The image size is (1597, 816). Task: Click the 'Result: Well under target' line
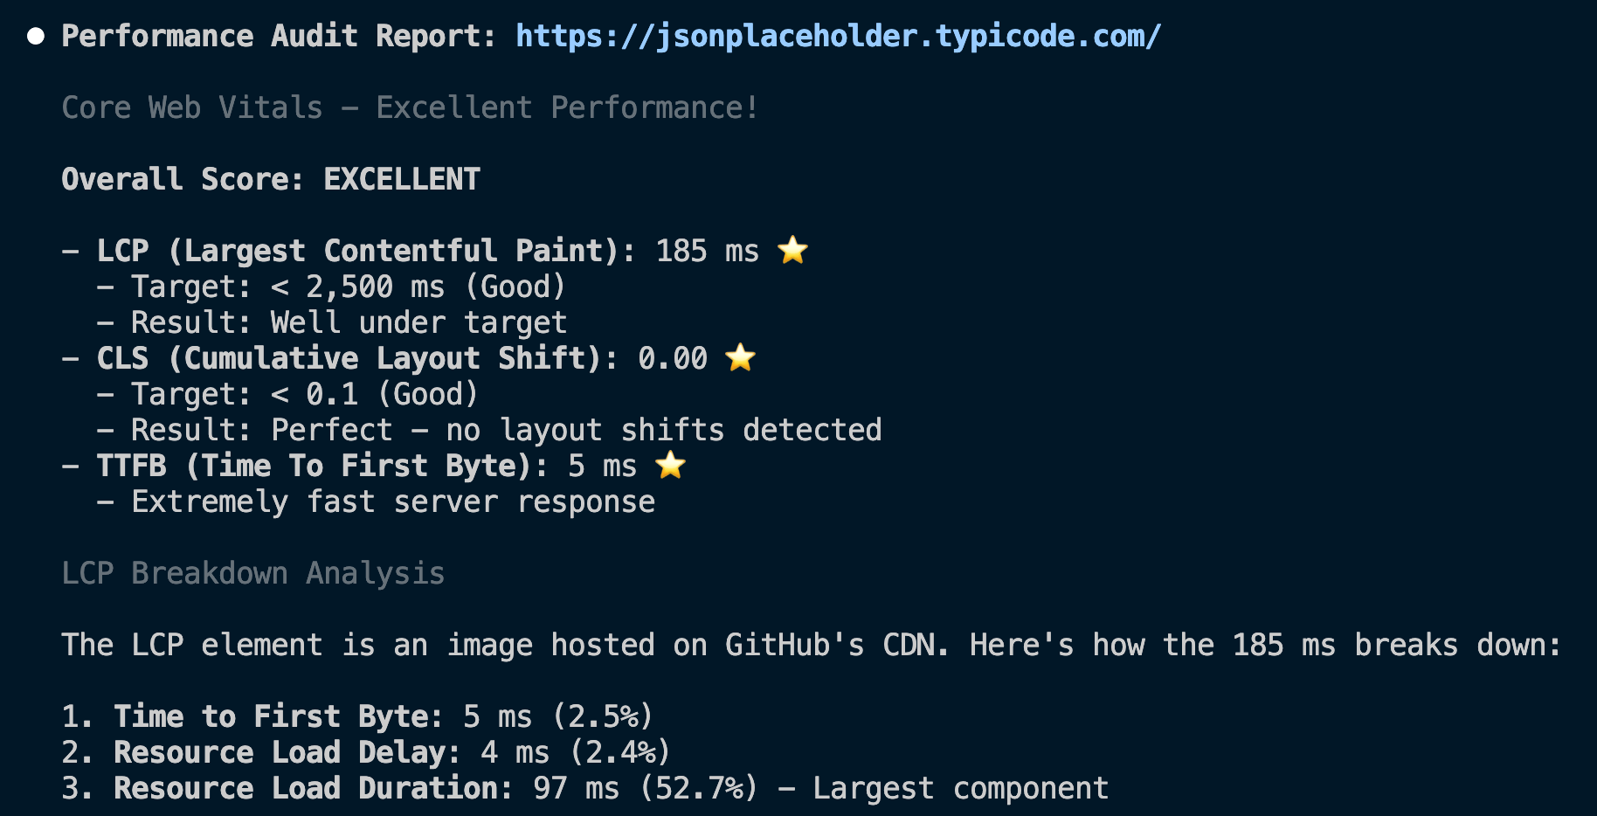click(348, 322)
